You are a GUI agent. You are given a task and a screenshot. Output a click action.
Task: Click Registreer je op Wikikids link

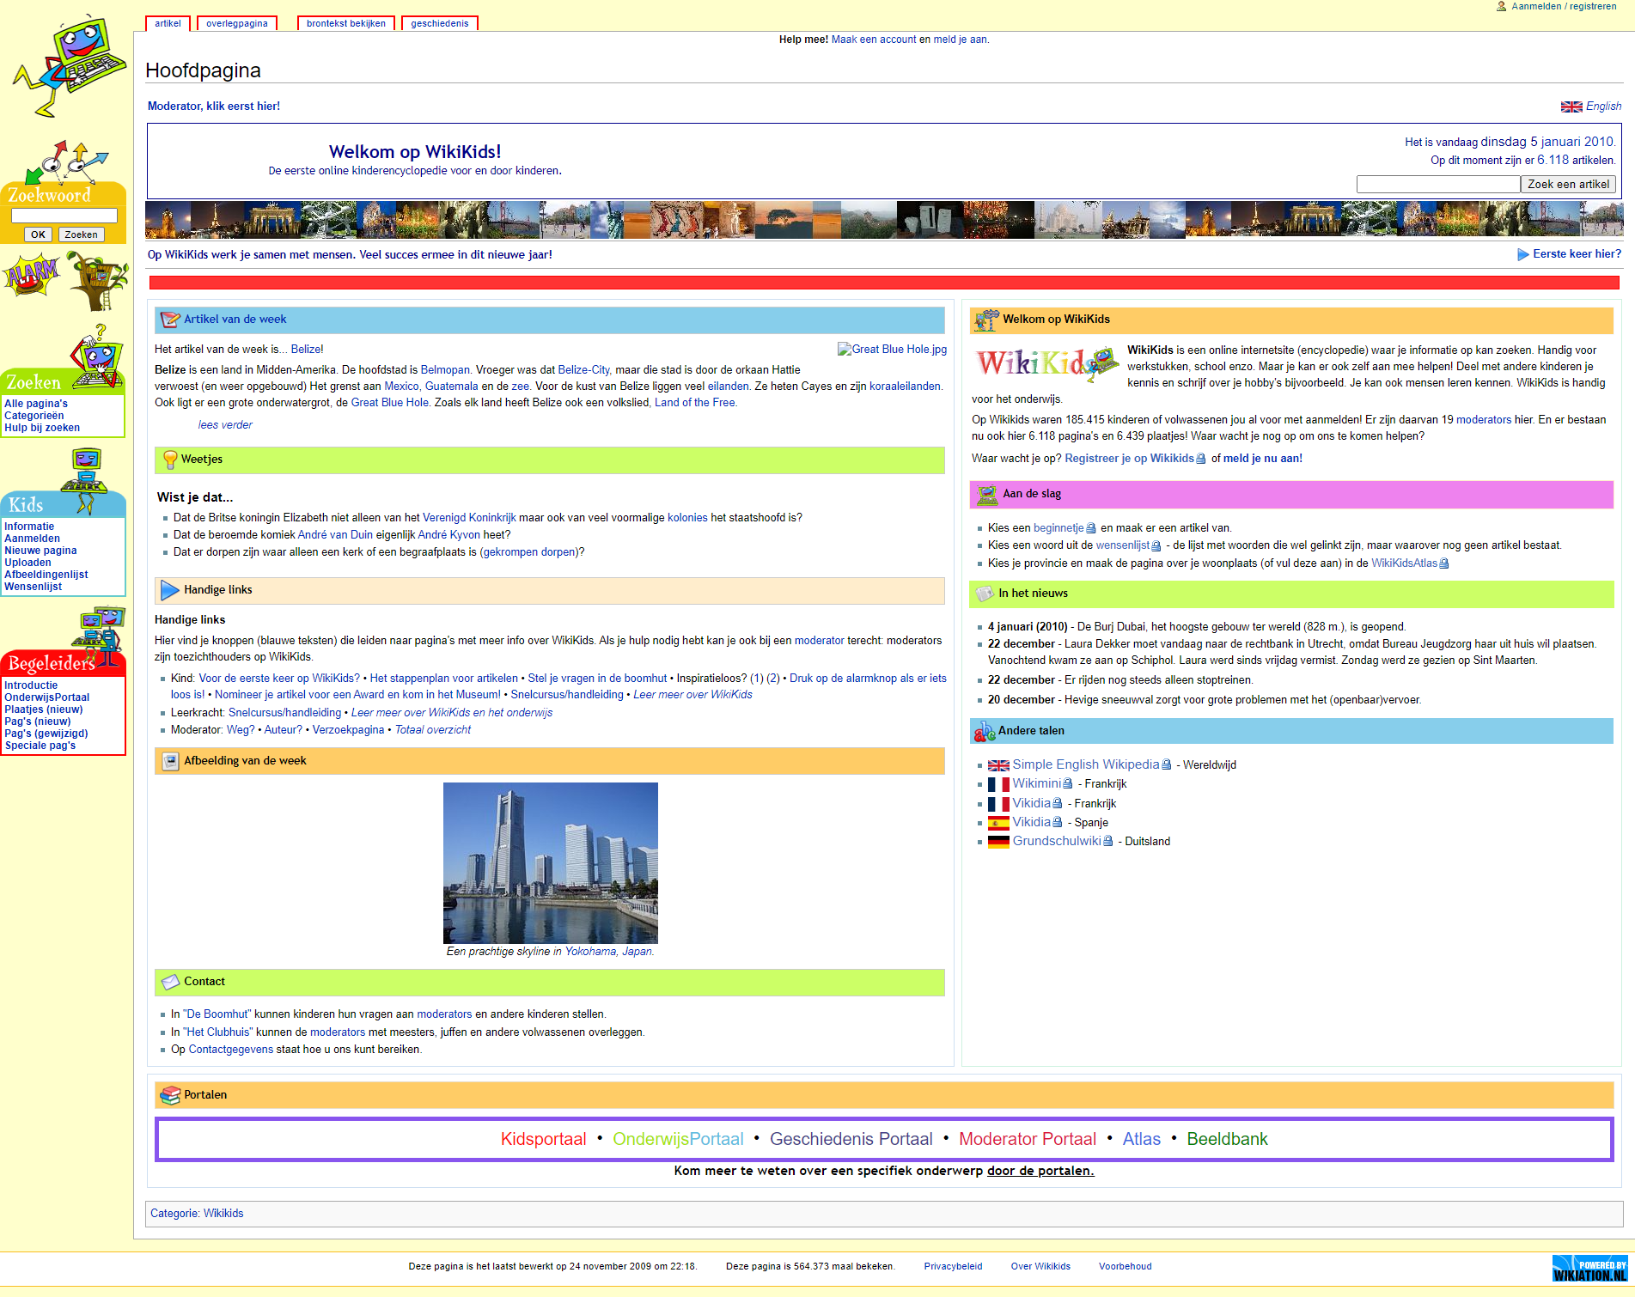pyautogui.click(x=1129, y=459)
